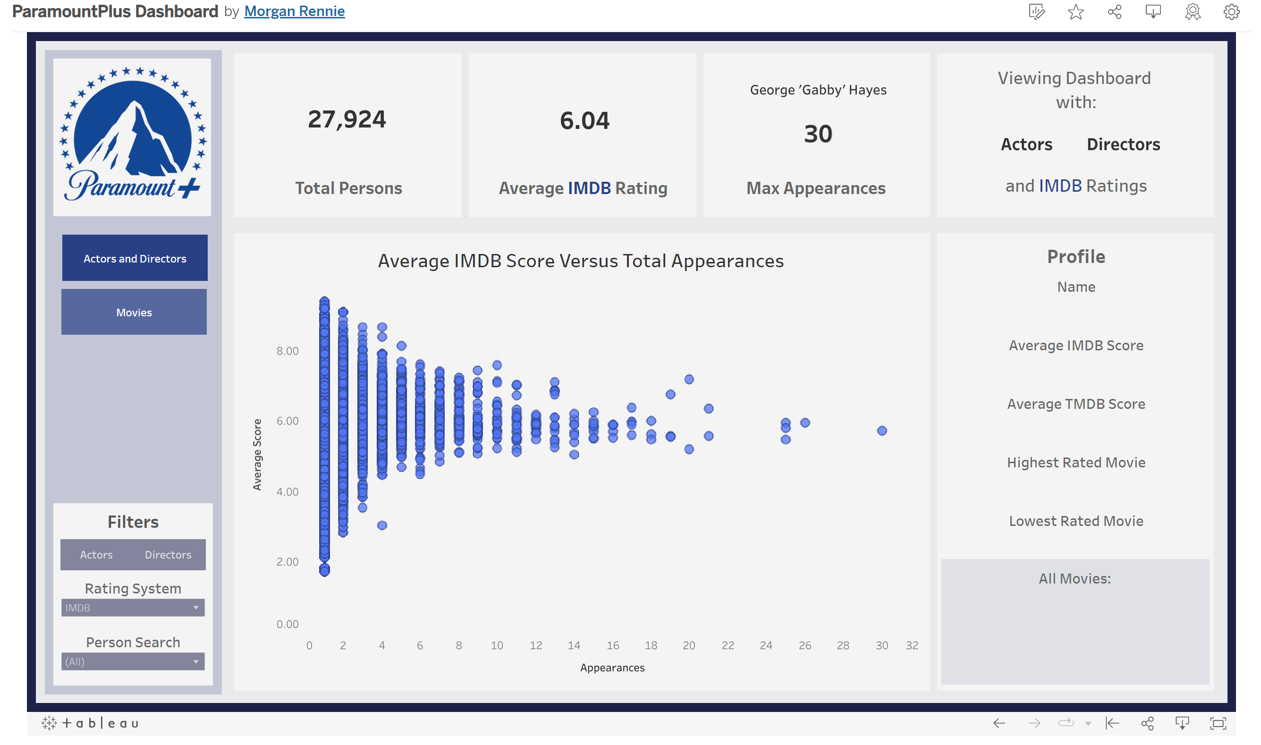
Task: Expand the replay options dropdown arrow
Action: click(x=1087, y=723)
